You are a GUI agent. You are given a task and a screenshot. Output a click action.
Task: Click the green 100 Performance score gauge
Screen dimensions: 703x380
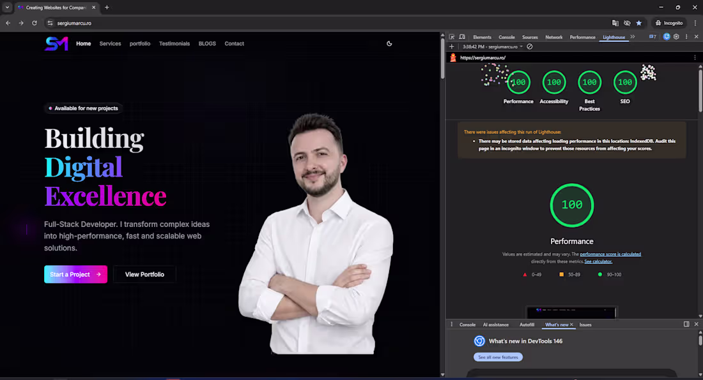(x=572, y=205)
